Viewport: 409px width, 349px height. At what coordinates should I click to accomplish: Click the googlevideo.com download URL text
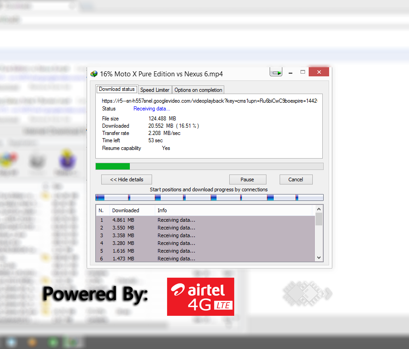tap(209, 101)
